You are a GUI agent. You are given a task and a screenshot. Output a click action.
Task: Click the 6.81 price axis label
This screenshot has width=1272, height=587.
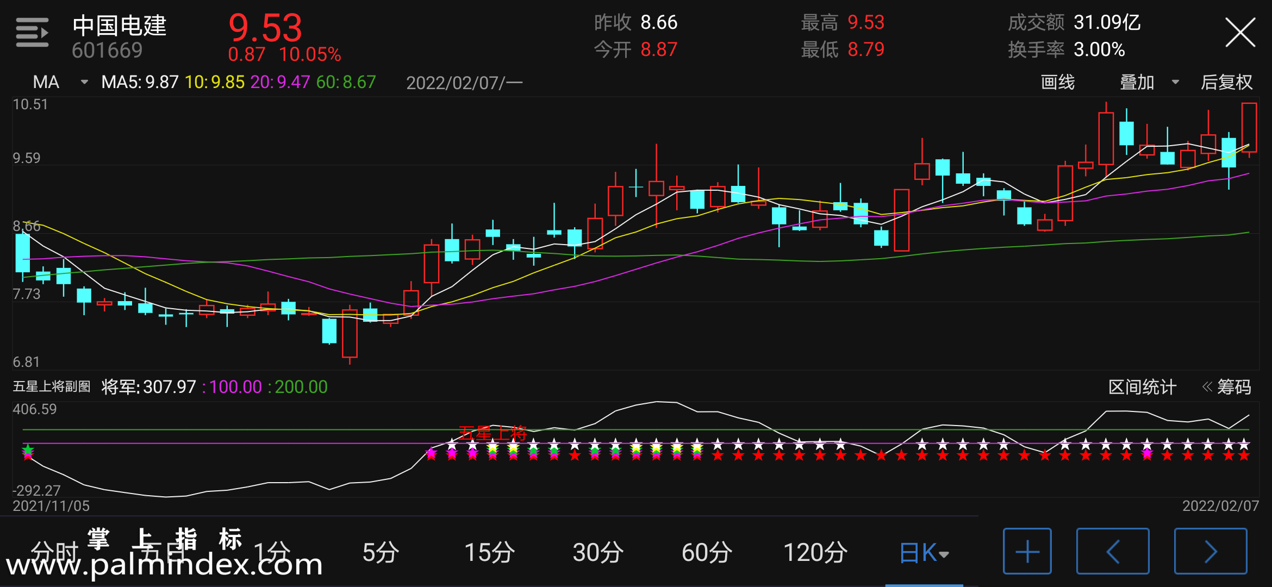pyautogui.click(x=26, y=362)
